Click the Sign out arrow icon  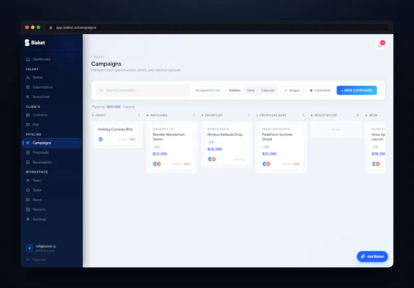28,260
